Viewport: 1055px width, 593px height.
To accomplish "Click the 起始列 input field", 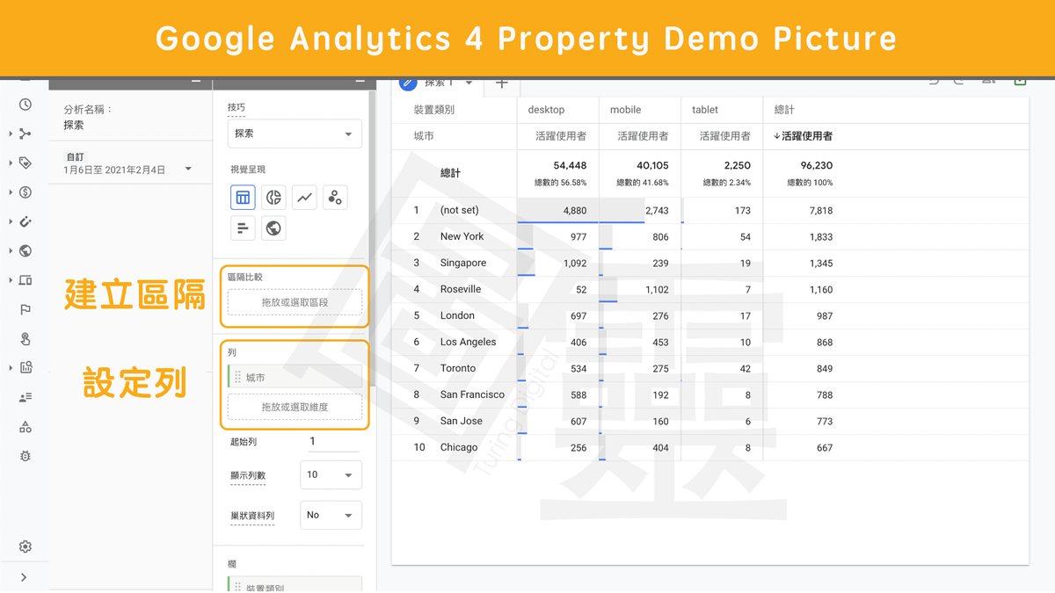I will pyautogui.click(x=333, y=442).
